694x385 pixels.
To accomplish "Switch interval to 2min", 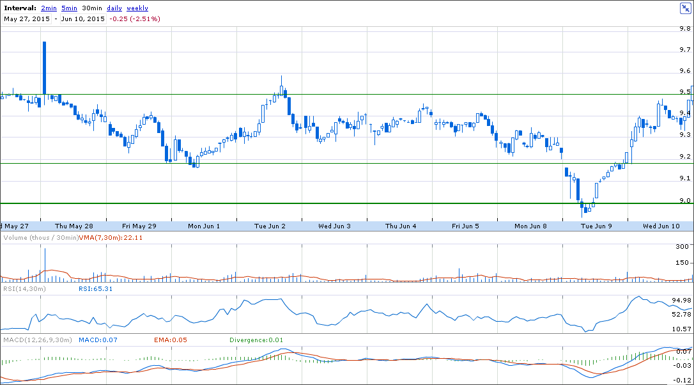I will pos(48,8).
